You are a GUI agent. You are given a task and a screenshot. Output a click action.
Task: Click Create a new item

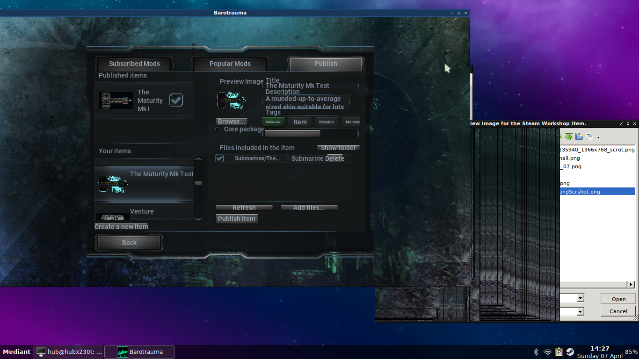[x=121, y=227]
